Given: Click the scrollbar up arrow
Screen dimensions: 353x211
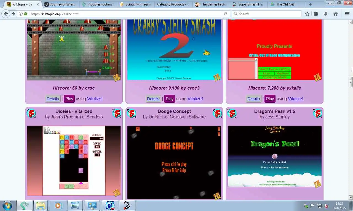Looking at the screenshot, I should click(351, 22).
